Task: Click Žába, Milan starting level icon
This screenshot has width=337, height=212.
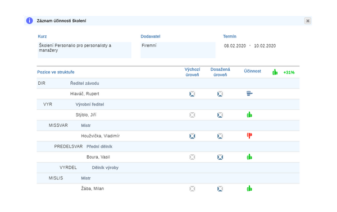Action: coord(192,188)
